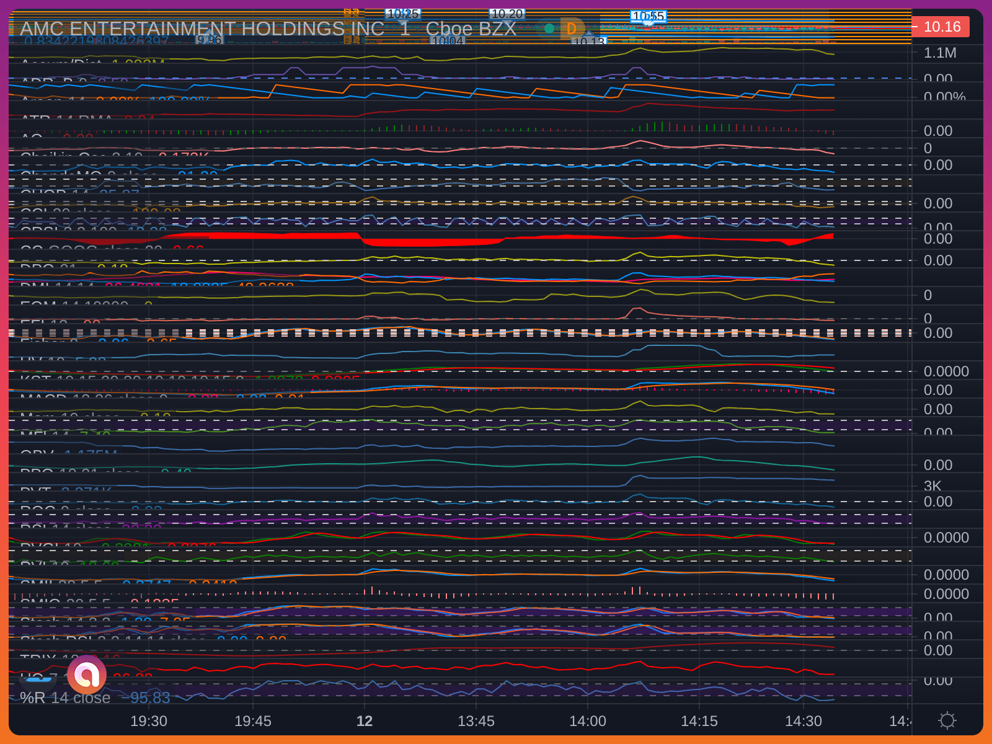Select the -95.83 value of %R
The width and height of the screenshot is (992, 744).
click(146, 698)
